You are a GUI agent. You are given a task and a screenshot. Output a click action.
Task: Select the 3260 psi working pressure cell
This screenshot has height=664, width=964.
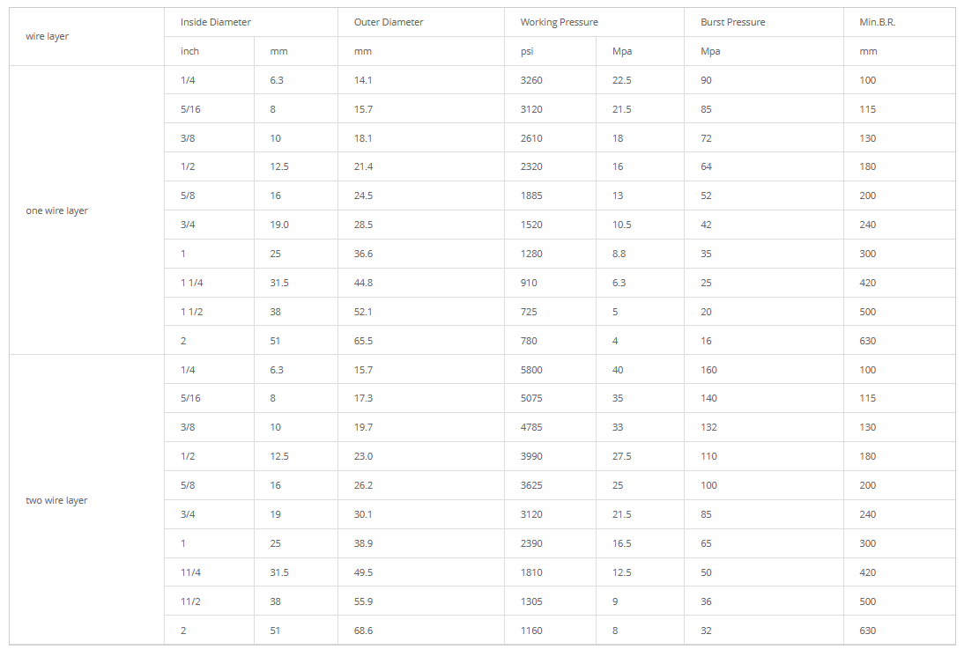pos(531,80)
